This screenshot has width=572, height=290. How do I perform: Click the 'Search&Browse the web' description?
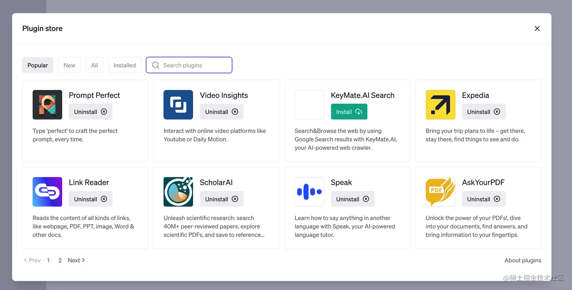(x=346, y=139)
